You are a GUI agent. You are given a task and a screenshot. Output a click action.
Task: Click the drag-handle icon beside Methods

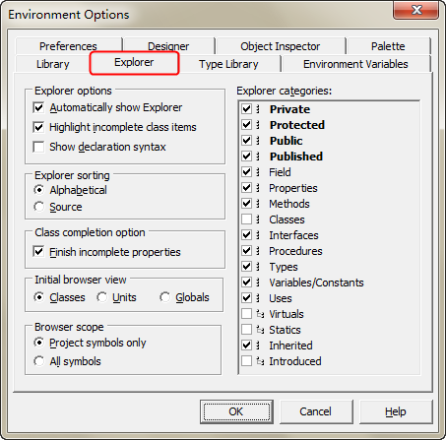(x=258, y=204)
